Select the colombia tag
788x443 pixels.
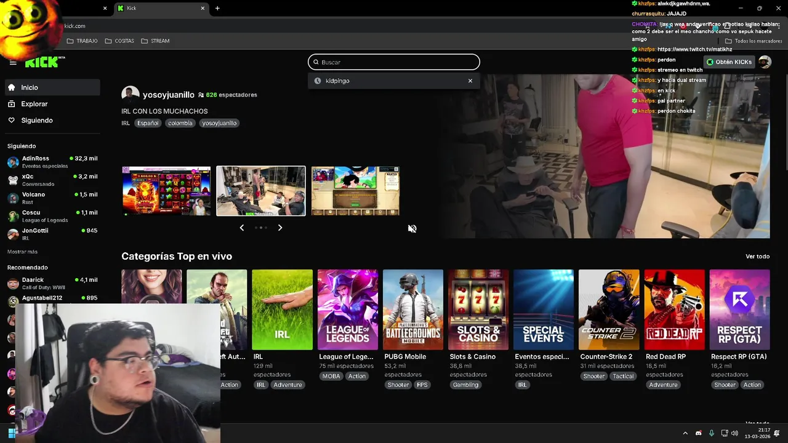[x=180, y=123]
